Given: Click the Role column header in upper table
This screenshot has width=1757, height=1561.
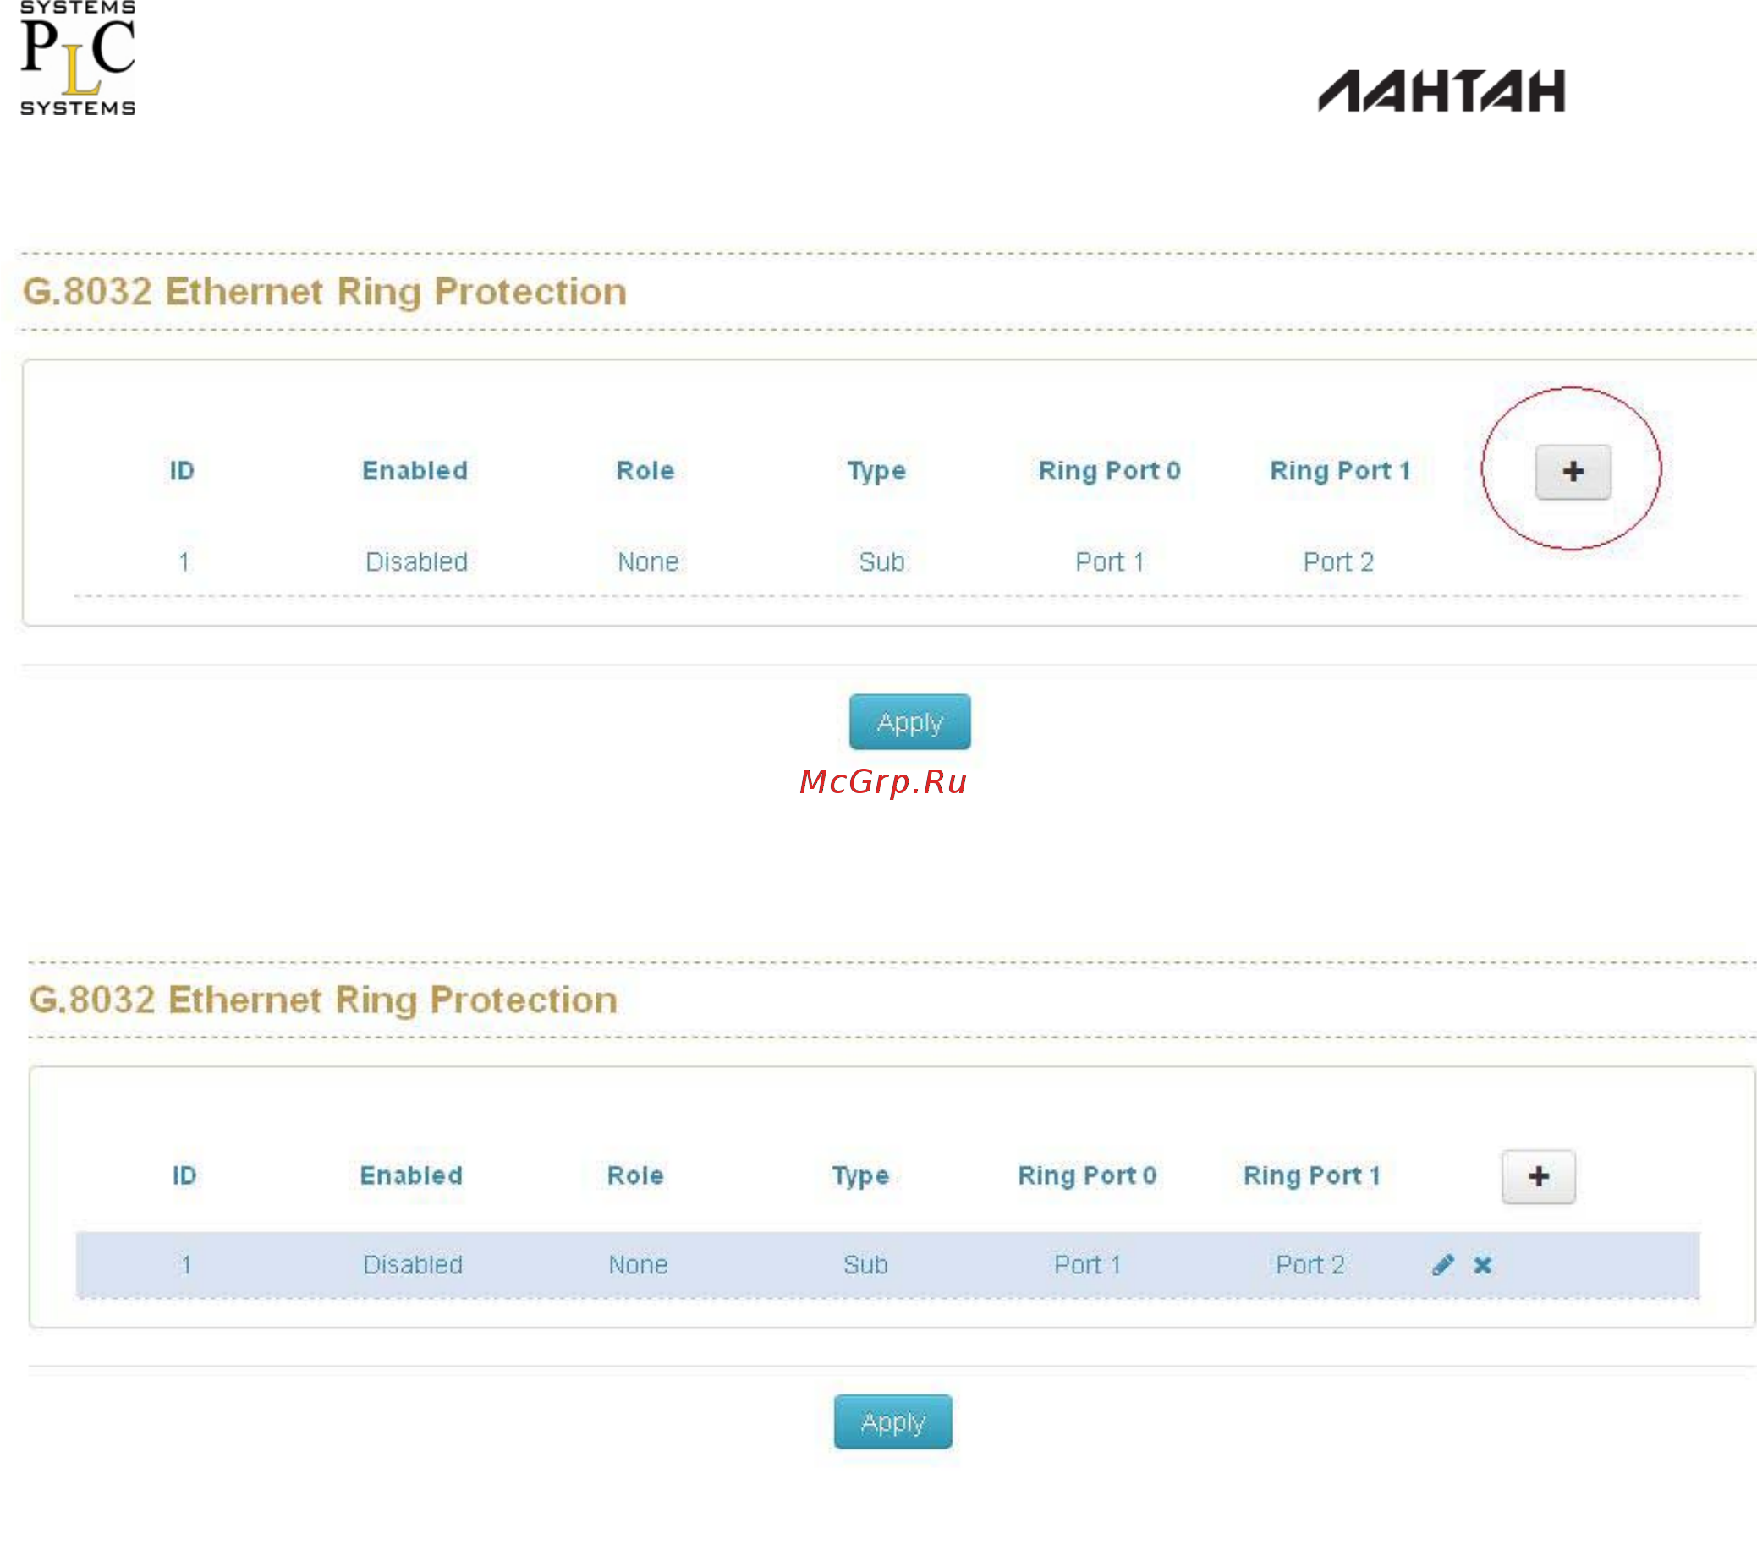Looking at the screenshot, I should pyautogui.click(x=645, y=471).
